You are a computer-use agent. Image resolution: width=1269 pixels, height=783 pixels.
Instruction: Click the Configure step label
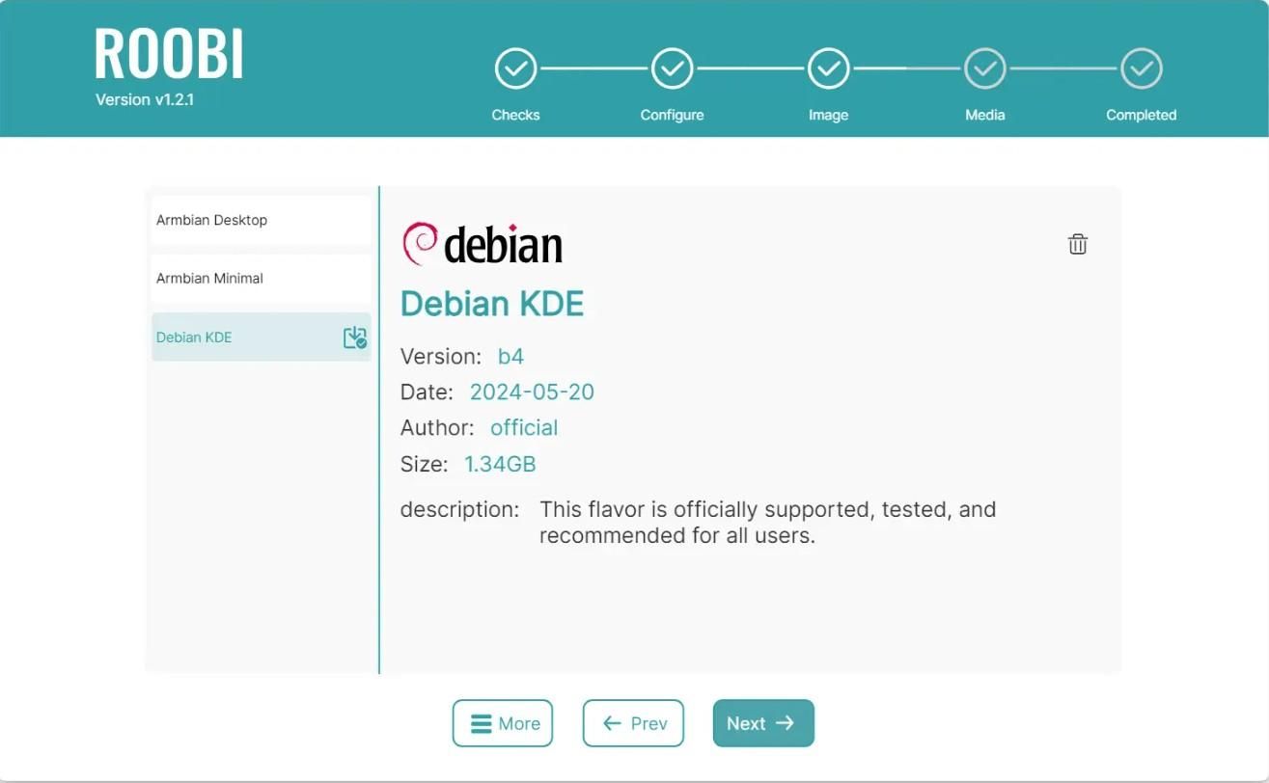(x=673, y=115)
